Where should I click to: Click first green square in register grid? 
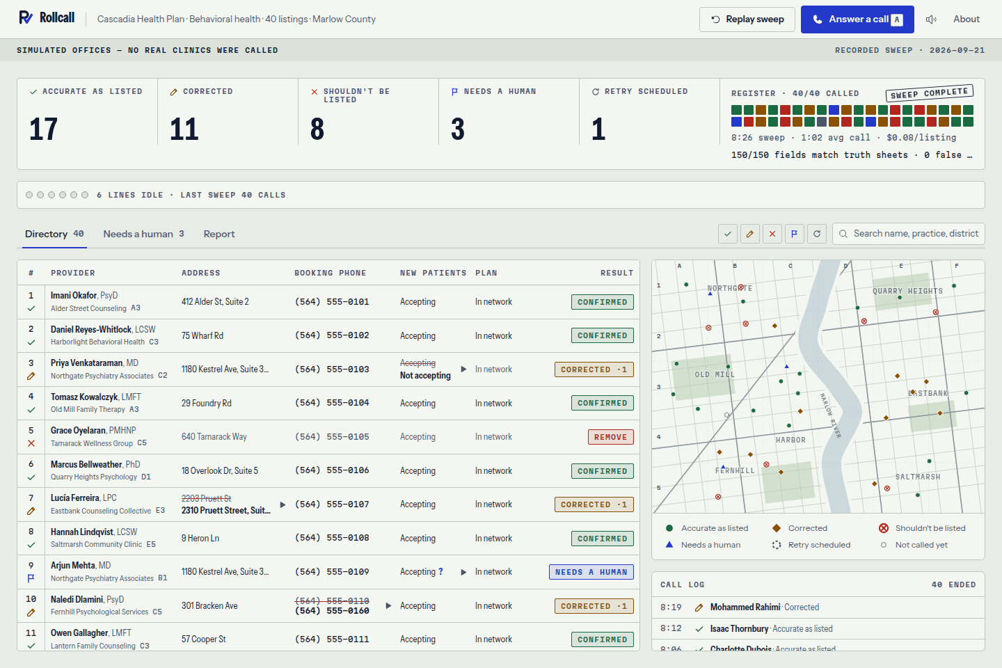click(x=736, y=110)
